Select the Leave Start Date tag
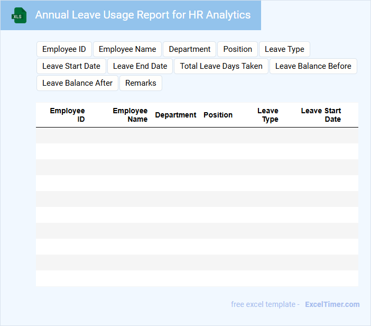The width and height of the screenshot is (371, 326). coord(71,66)
